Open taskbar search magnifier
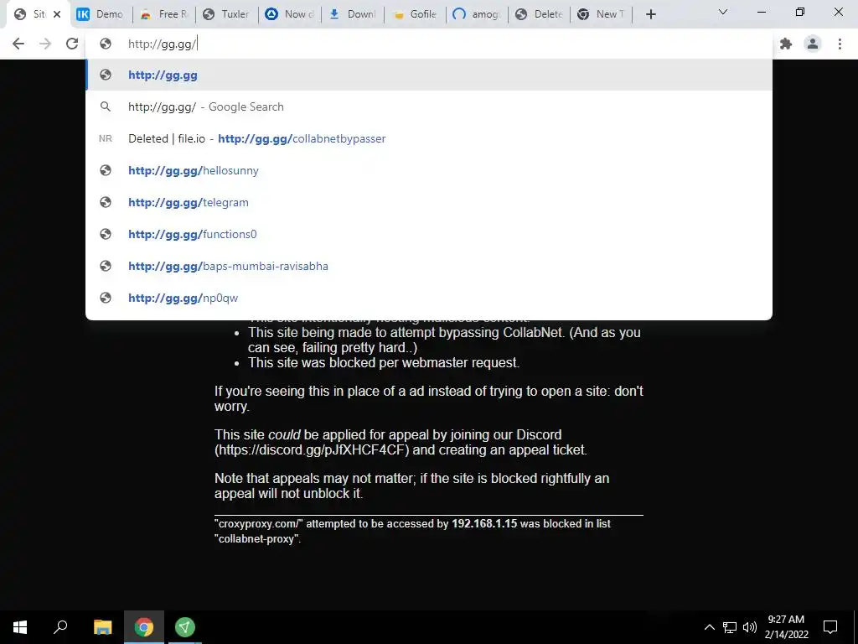Image resolution: width=858 pixels, height=644 pixels. click(60, 627)
